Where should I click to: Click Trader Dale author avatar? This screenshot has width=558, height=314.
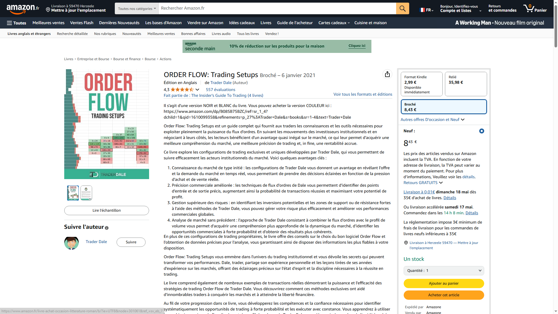click(x=71, y=242)
